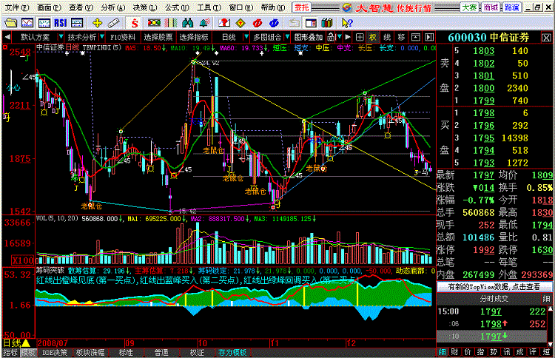Select the 财 tab in side panel

[454, 352]
